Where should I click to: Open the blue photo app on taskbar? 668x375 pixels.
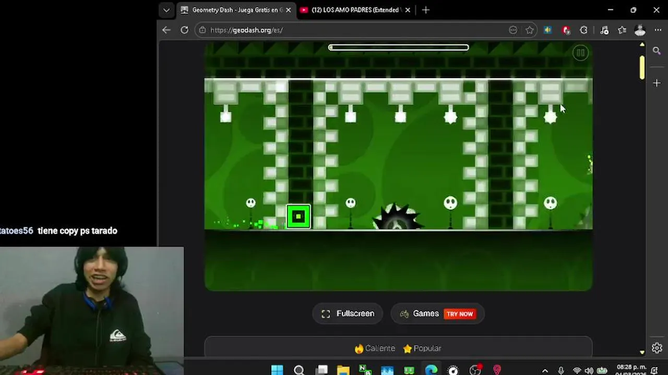pos(387,370)
